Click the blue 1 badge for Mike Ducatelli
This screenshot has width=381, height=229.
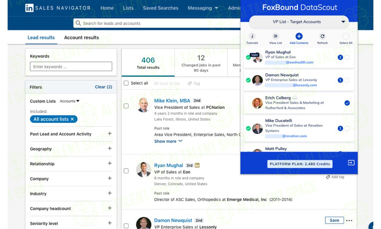[x=340, y=128]
